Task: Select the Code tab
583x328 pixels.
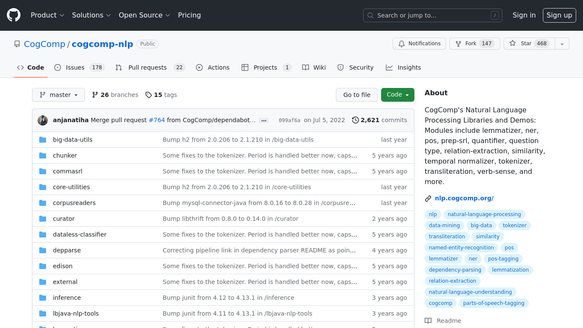Action: [31, 67]
